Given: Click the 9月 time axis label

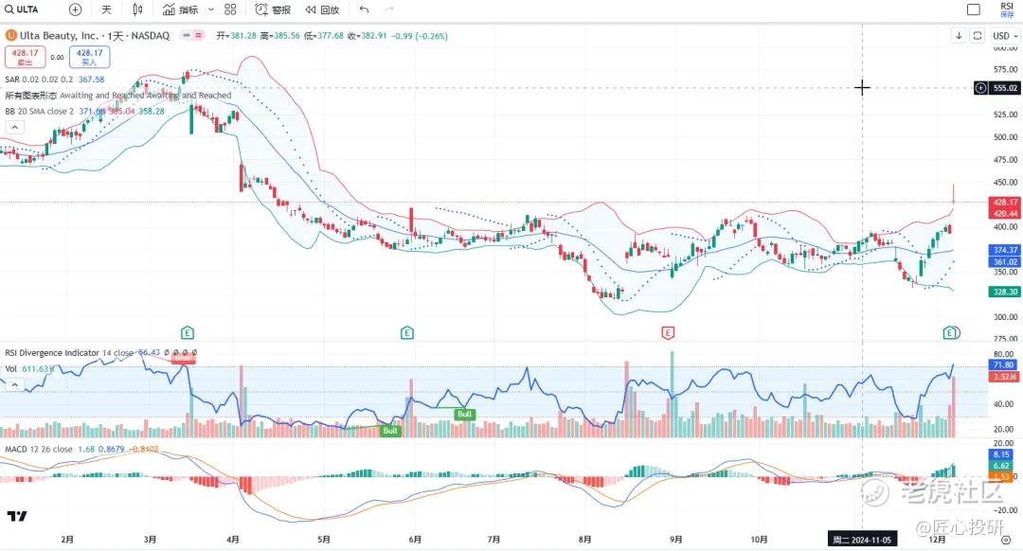Looking at the screenshot, I should tap(676, 540).
